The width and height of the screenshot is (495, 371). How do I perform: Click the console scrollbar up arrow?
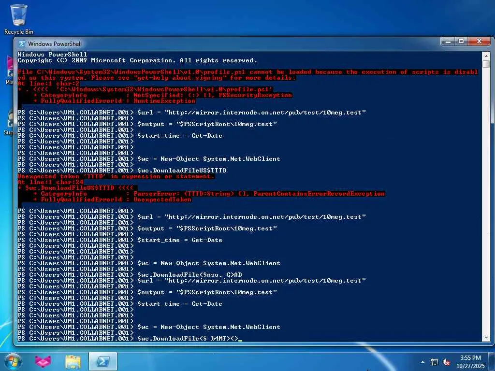(486, 55)
